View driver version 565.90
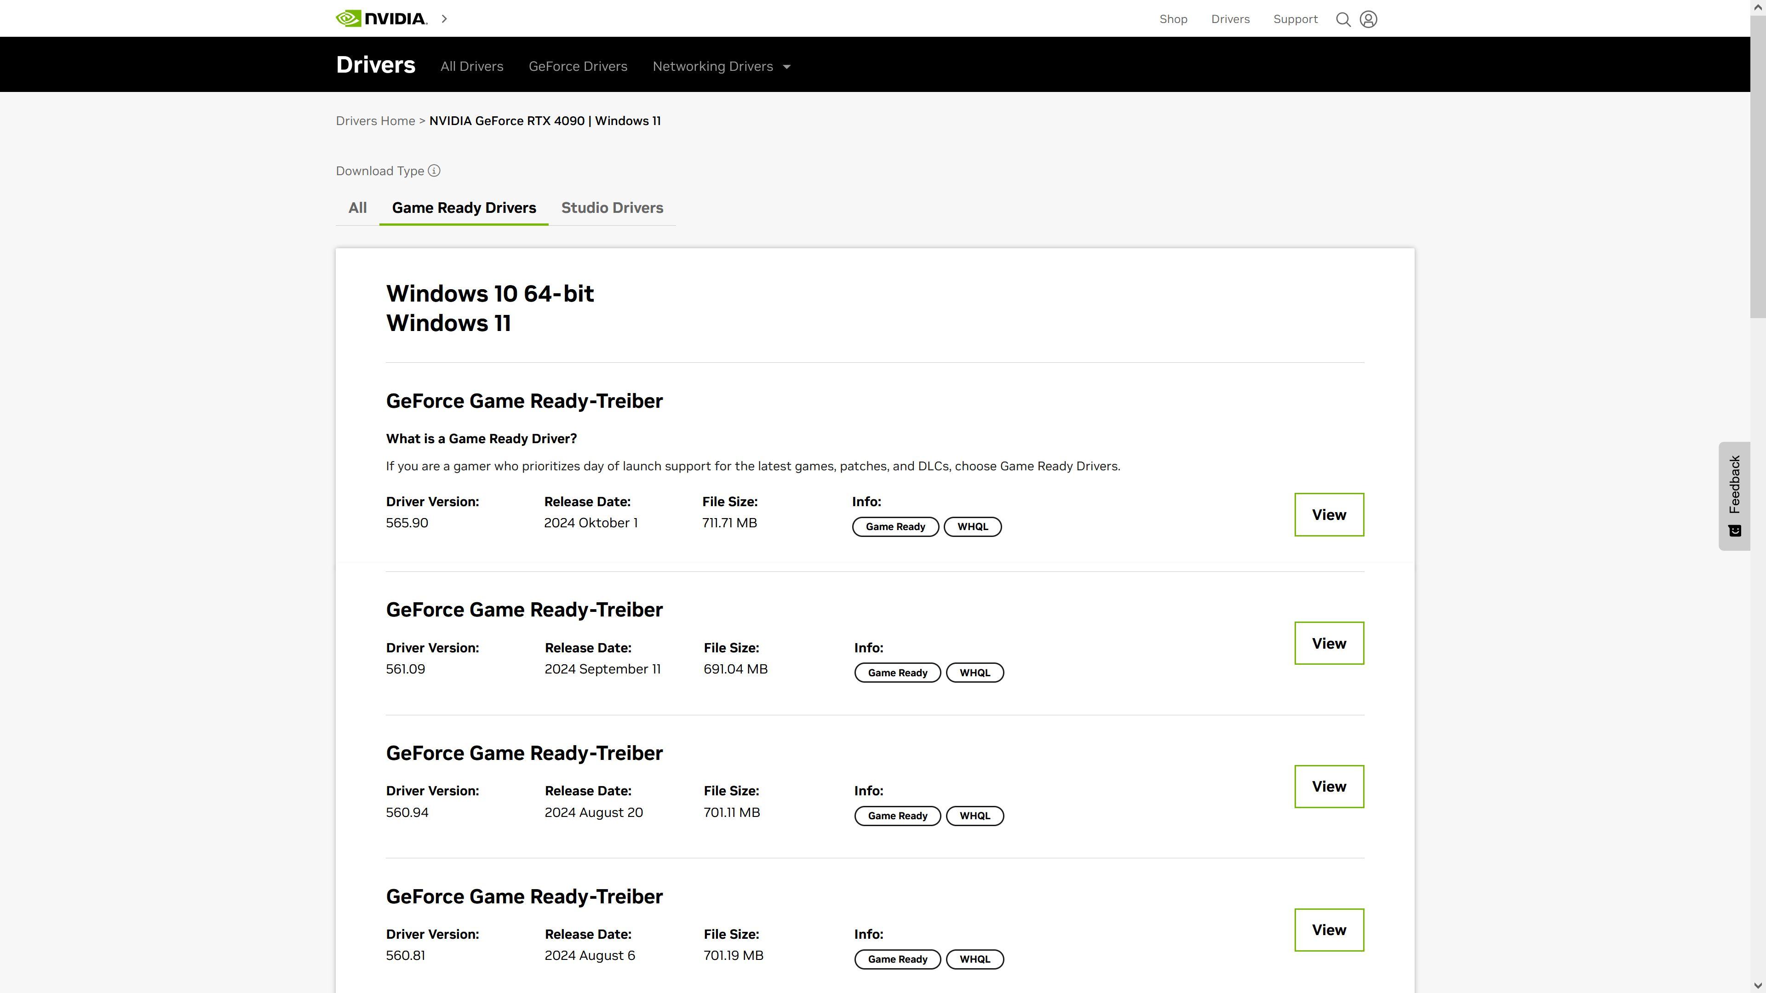The width and height of the screenshot is (1766, 993). 1329,515
